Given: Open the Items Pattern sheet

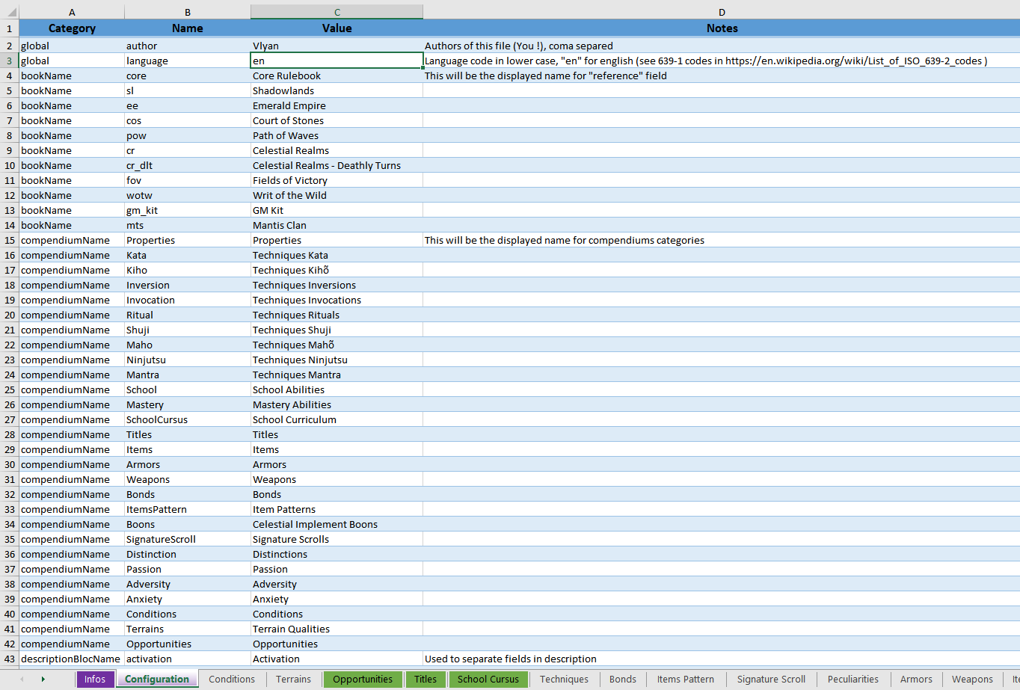Looking at the screenshot, I should pos(685,680).
